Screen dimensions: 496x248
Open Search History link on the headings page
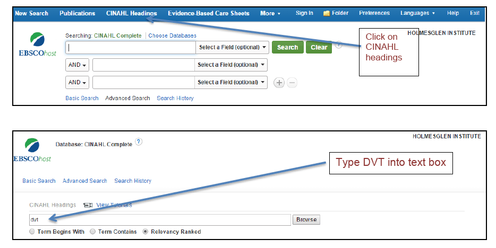click(133, 181)
